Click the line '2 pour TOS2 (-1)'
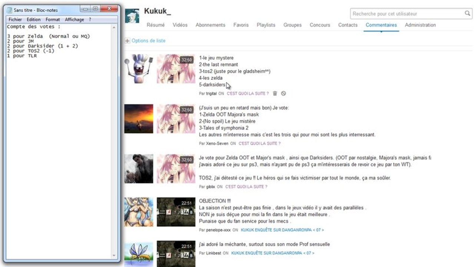This screenshot has height=267, width=474. click(x=31, y=51)
